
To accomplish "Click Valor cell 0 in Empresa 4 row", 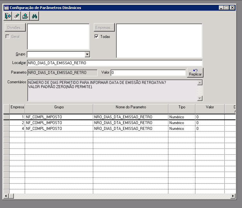I will (x=210, y=129).
